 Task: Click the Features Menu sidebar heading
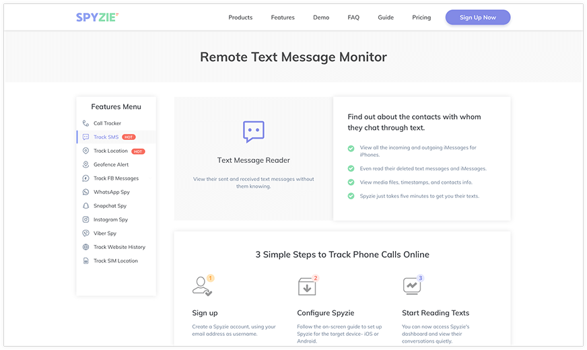[x=116, y=107]
